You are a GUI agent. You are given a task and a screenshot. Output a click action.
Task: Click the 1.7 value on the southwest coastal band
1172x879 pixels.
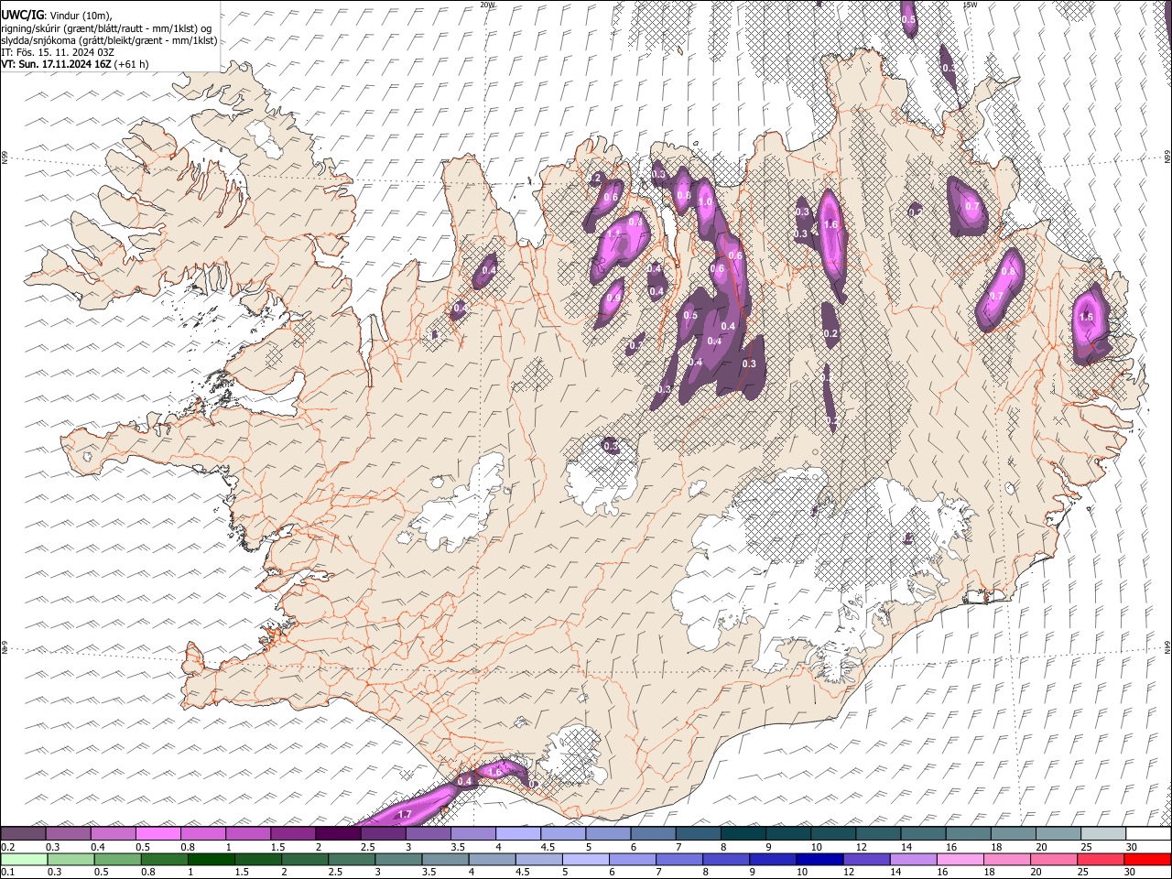coord(407,814)
